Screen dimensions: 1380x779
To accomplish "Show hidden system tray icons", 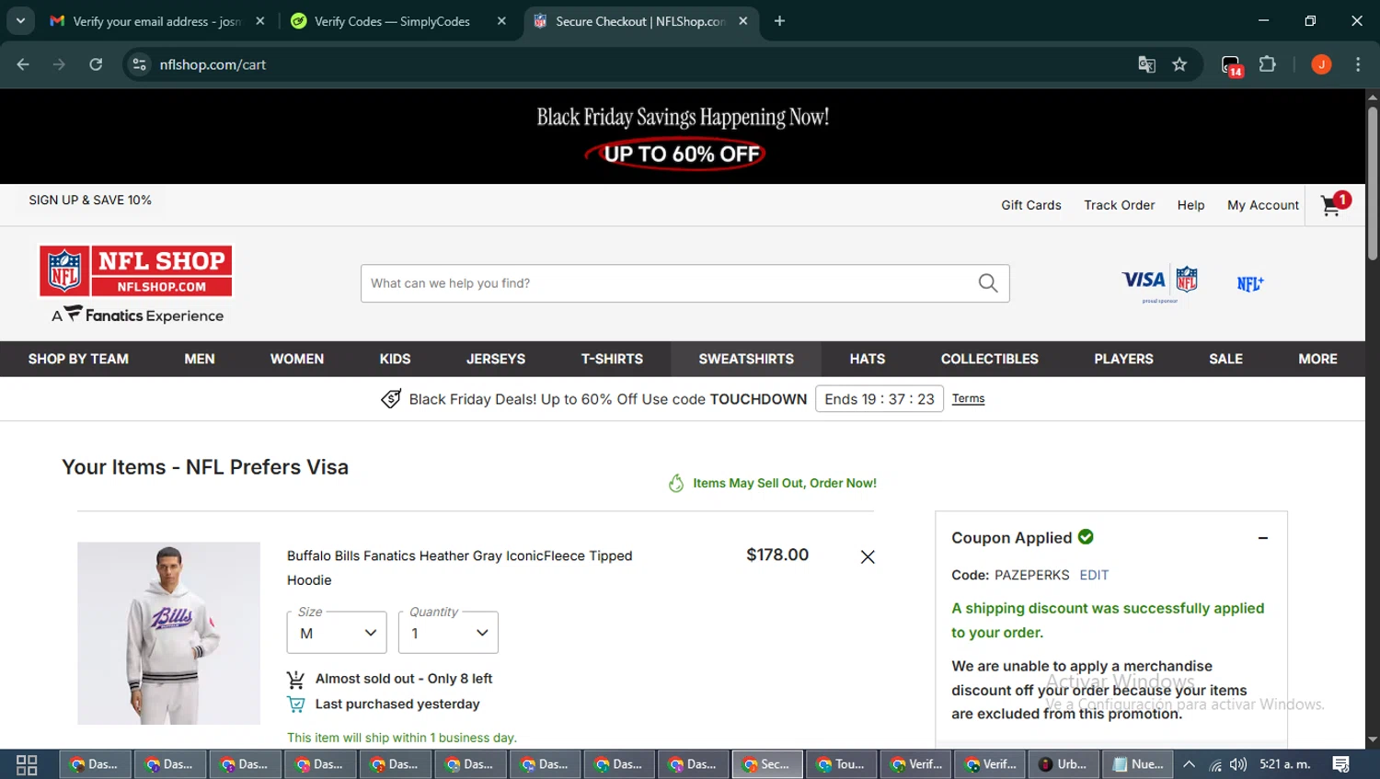I will click(x=1189, y=764).
